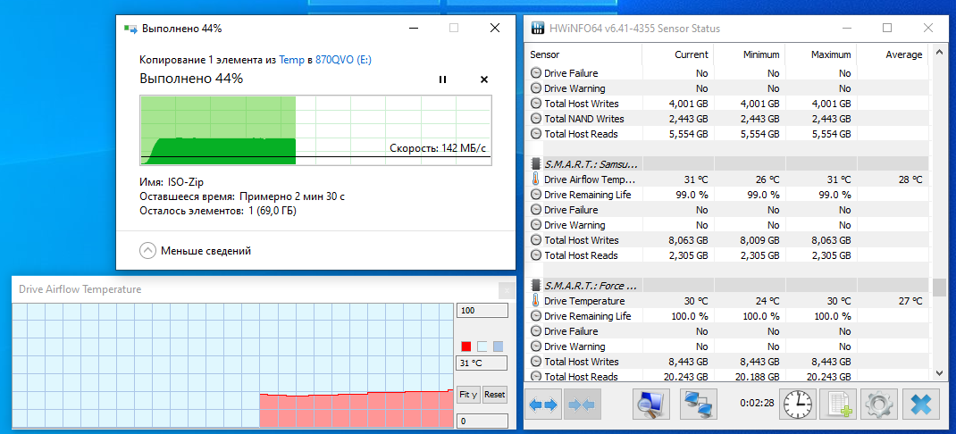
Task: Click the Average column header
Action: (x=892, y=54)
